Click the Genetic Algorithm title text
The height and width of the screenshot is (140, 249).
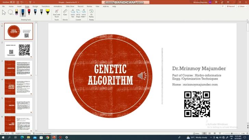point(110,74)
